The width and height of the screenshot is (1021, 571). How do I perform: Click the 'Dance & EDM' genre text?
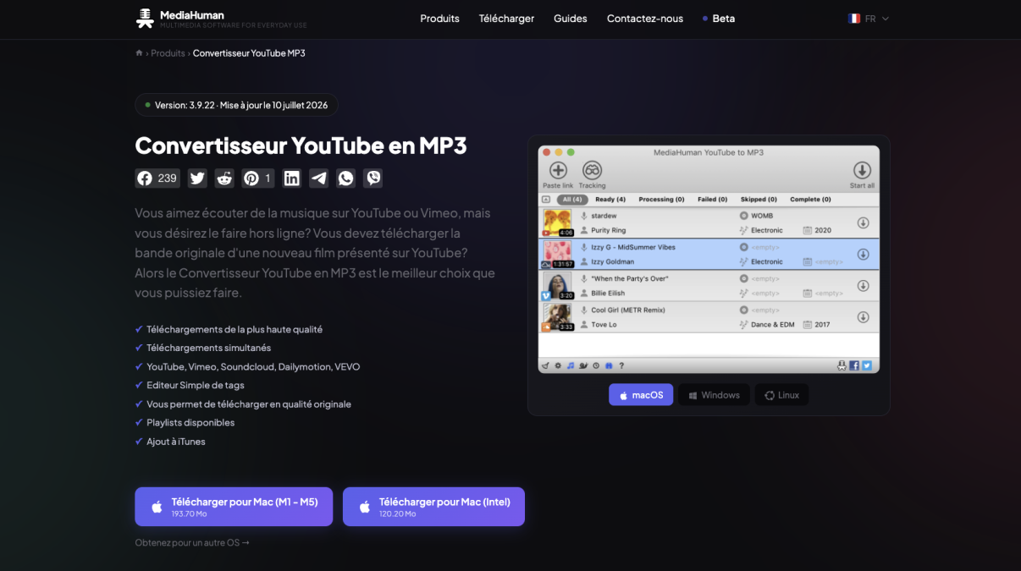click(x=773, y=324)
